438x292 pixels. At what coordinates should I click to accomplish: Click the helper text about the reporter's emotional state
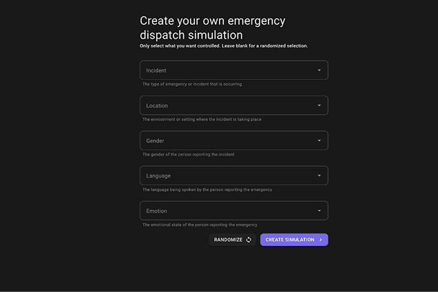point(200,225)
